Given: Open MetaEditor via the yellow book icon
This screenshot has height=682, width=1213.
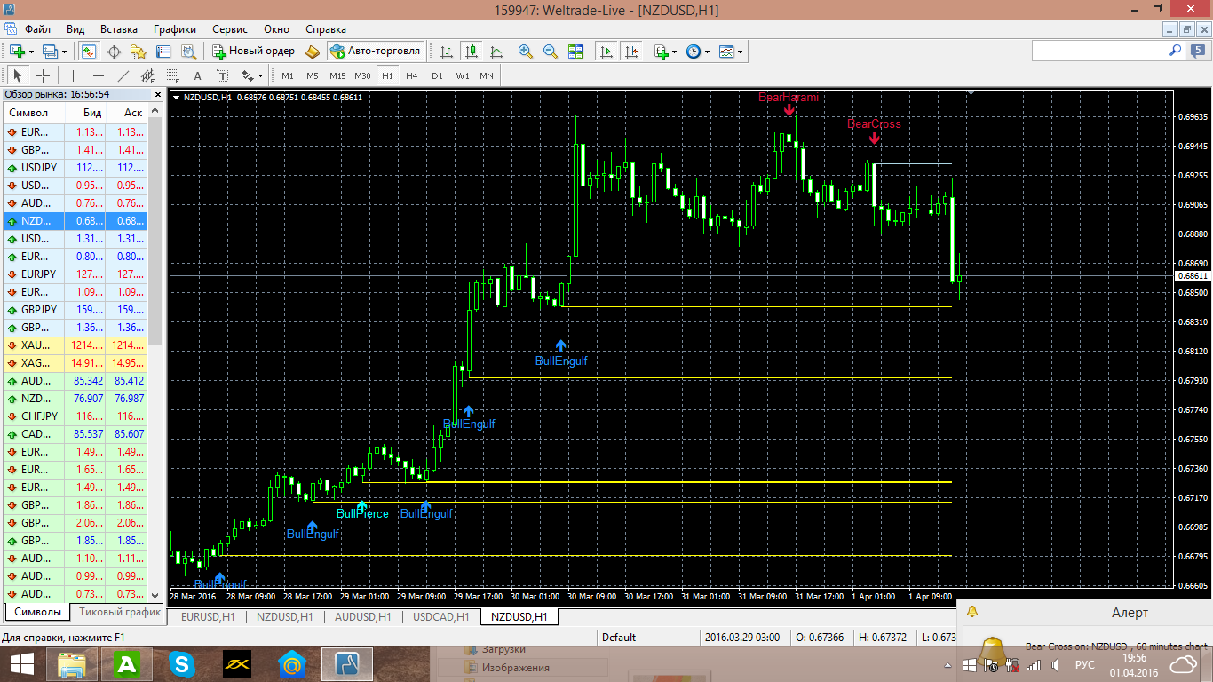Looking at the screenshot, I should click(x=313, y=52).
